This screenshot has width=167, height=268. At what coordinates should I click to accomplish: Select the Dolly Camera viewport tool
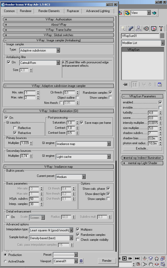coord(145,258)
